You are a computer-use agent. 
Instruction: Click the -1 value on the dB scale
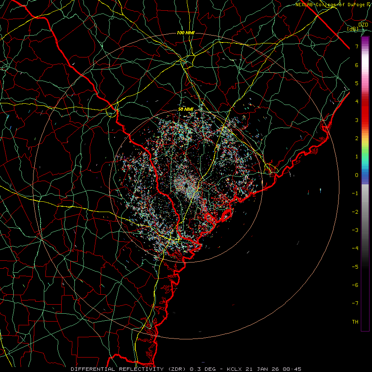click(x=355, y=193)
